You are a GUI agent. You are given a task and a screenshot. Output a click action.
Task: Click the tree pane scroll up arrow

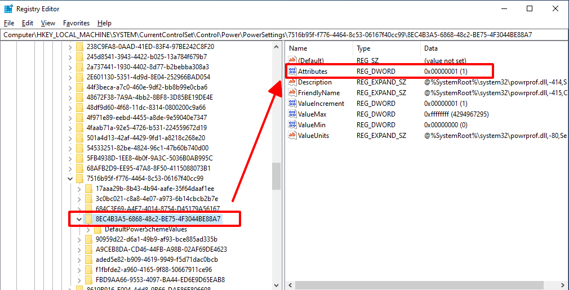(x=277, y=46)
